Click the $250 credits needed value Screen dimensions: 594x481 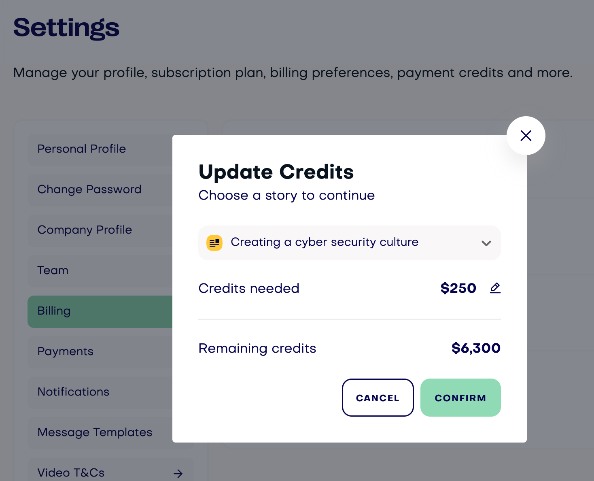[x=458, y=288]
